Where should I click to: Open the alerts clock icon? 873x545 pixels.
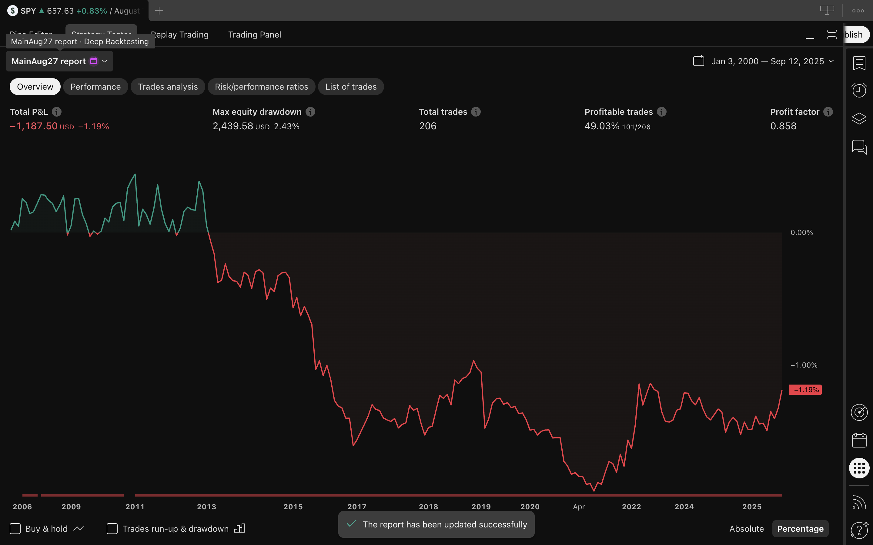pyautogui.click(x=859, y=90)
